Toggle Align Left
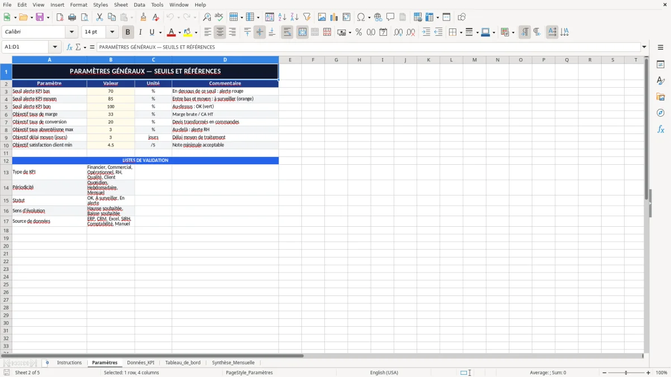The image size is (671, 377). click(207, 32)
